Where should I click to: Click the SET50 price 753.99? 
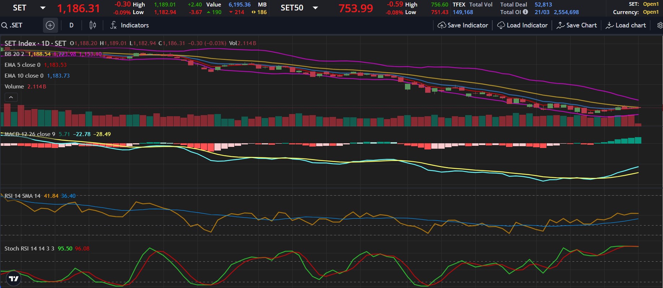coord(356,8)
